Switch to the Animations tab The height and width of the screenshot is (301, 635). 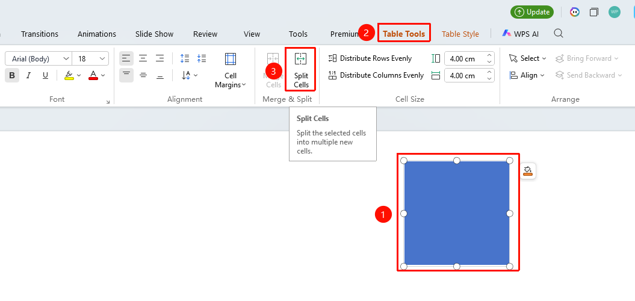[x=97, y=34]
